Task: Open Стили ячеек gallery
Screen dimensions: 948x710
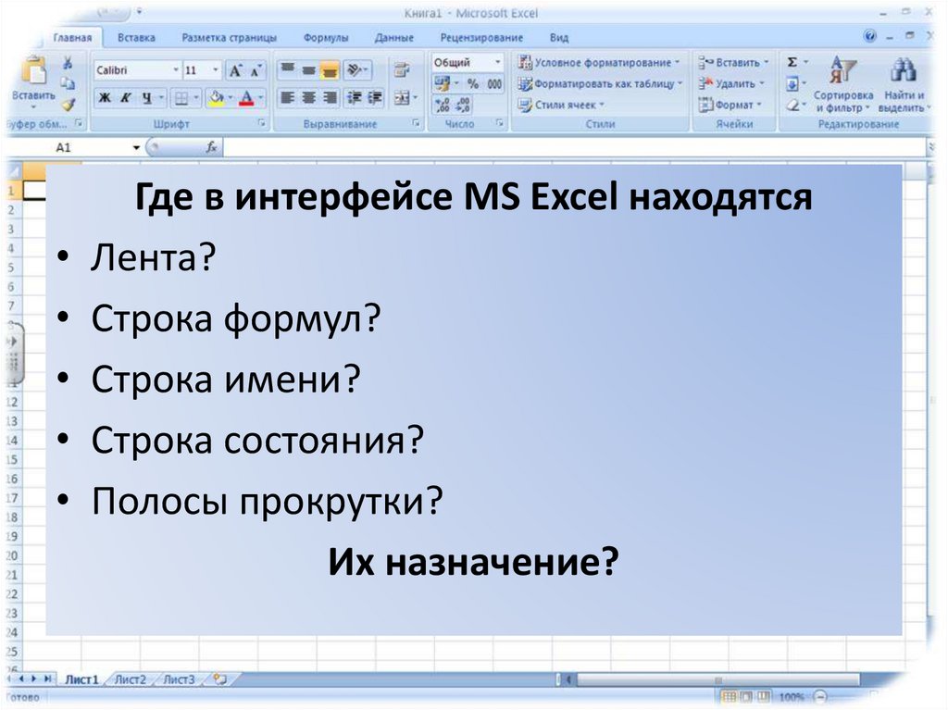Action: point(561,106)
